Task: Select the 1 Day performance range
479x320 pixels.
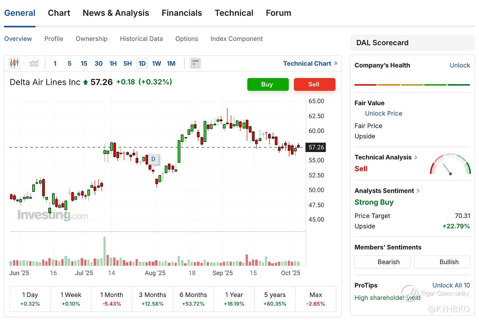Action: coord(30,299)
